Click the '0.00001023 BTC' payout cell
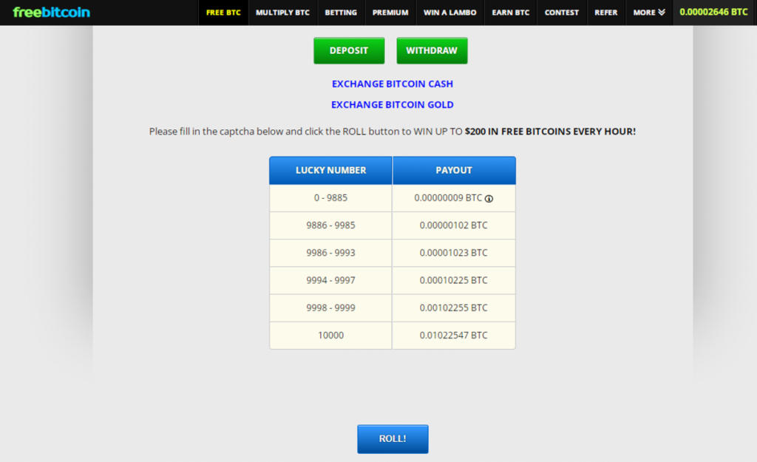The width and height of the screenshot is (757, 462). tap(454, 253)
